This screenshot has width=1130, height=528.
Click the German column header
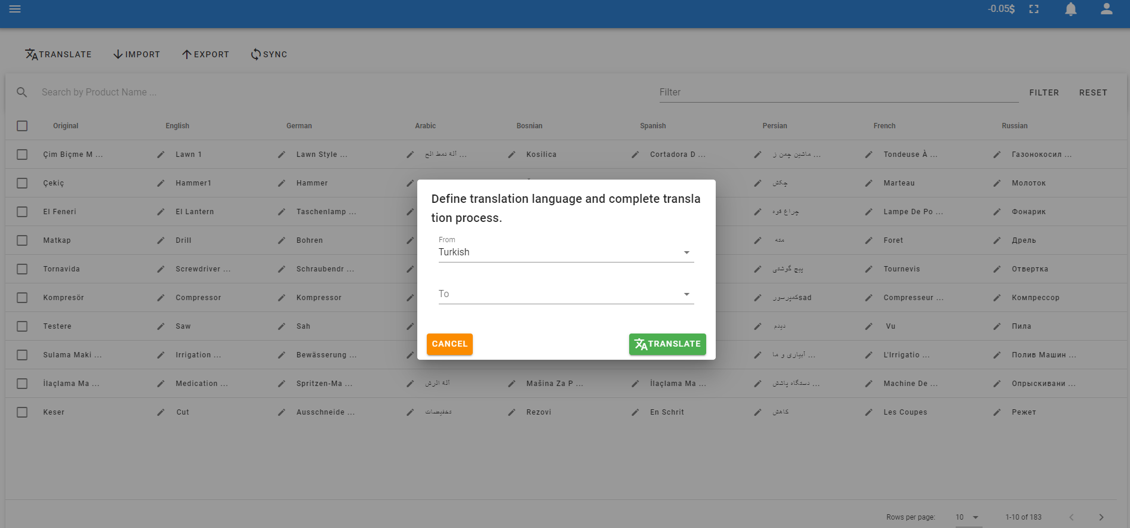[x=299, y=126]
